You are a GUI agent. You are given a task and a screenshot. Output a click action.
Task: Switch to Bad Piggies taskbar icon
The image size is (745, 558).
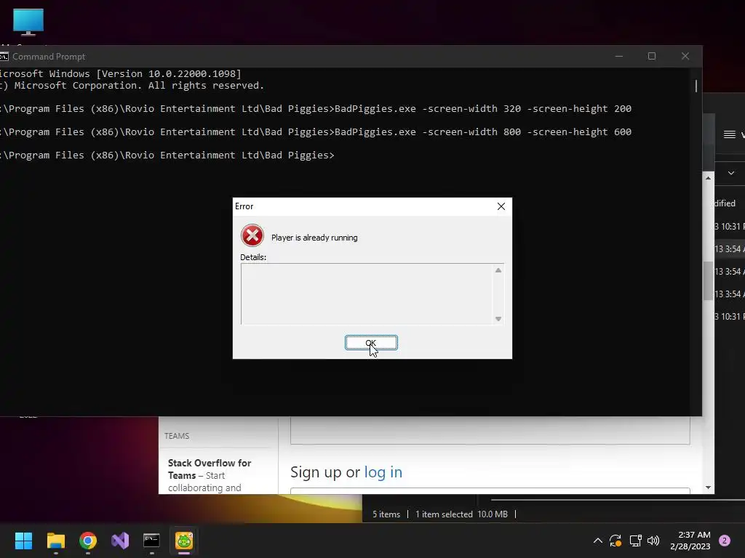pos(184,541)
